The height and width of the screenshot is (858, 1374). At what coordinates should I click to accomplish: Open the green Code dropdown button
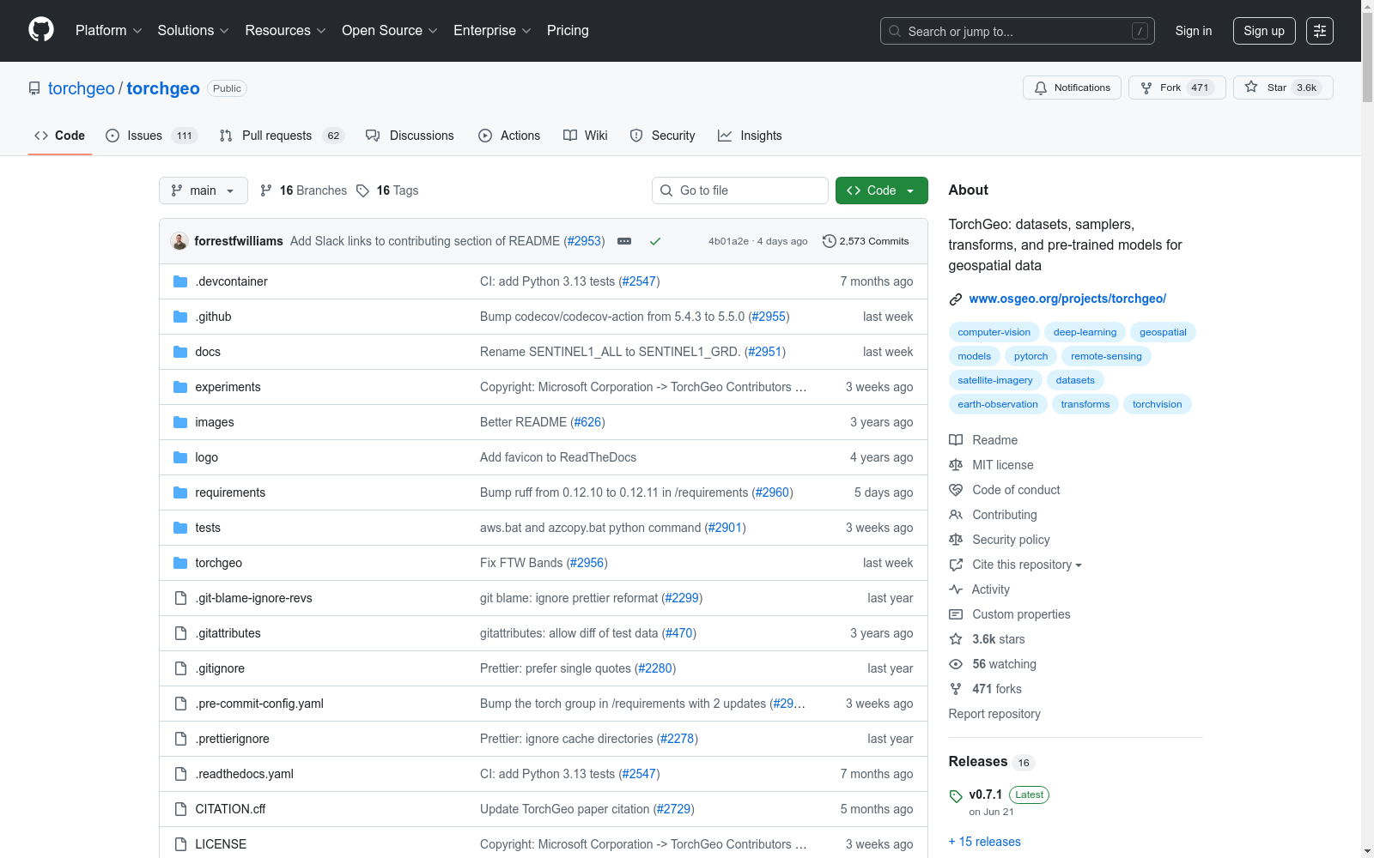882,190
